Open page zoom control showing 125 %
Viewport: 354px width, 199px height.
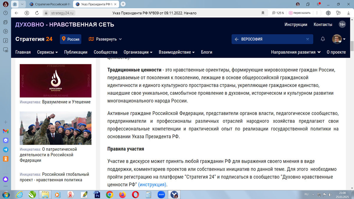coord(278,13)
